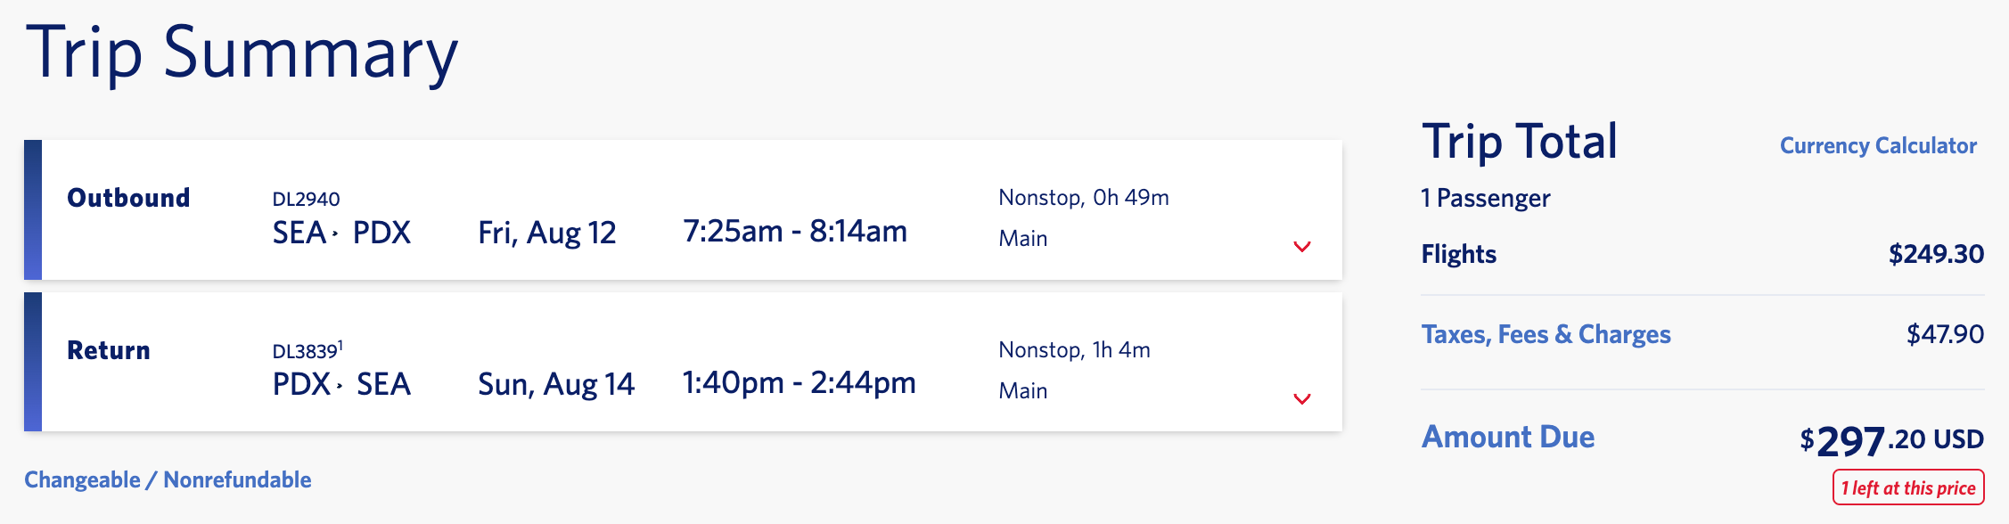Click the Changeable / Nonrefundable link

tap(168, 479)
